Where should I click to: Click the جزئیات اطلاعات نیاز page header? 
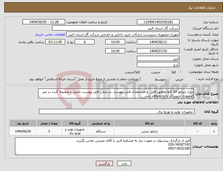(x=202, y=8)
